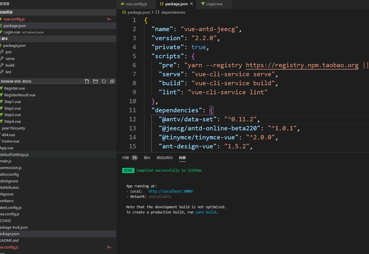Open App.vue in the file tree
Screen dimensions: 369x254
coord(58,148)
